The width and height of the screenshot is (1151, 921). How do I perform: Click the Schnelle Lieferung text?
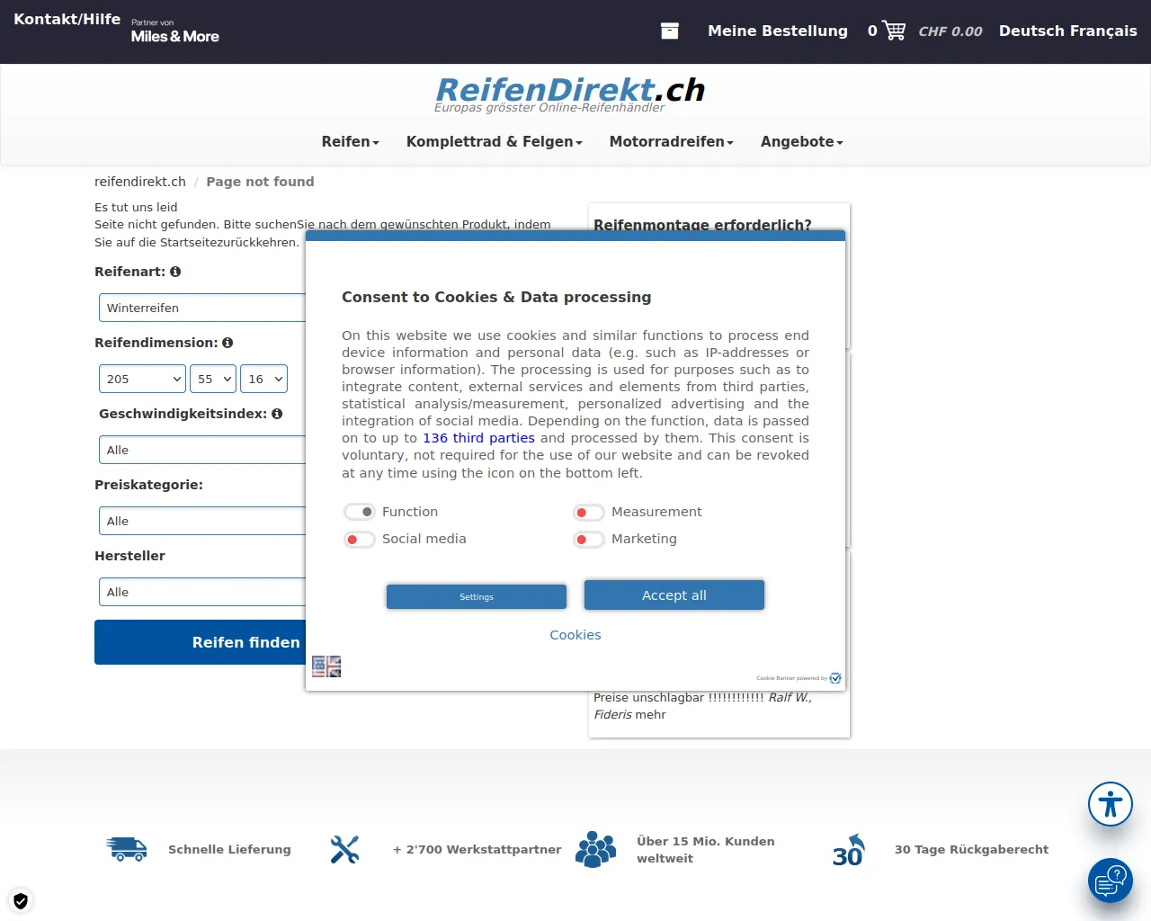[229, 849]
